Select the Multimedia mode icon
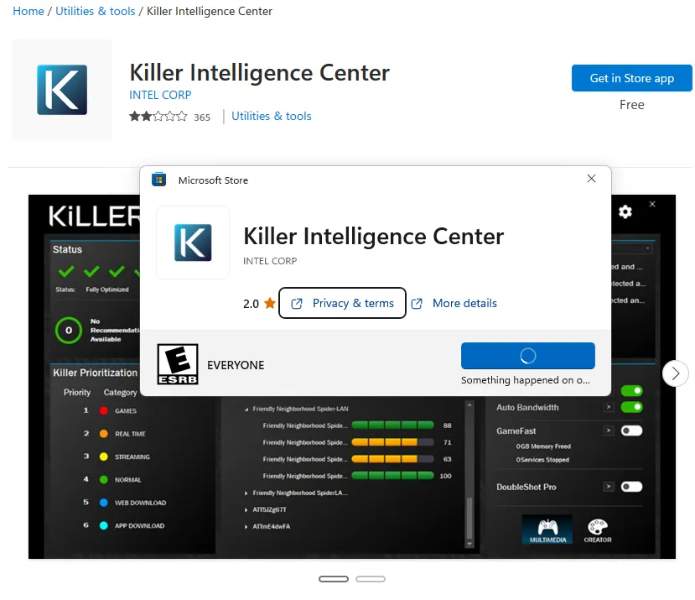695x600 pixels. coord(547,530)
